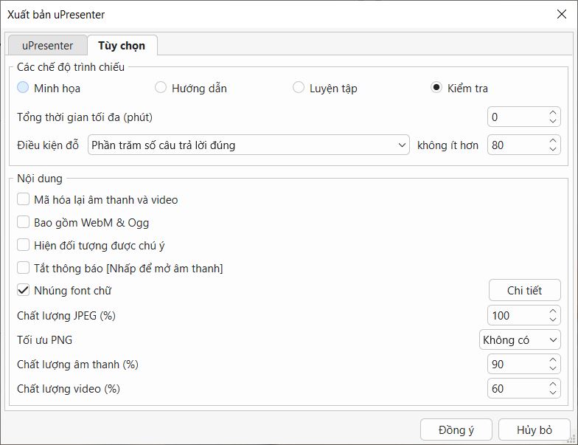Image resolution: width=578 pixels, height=445 pixels.
Task: Select the Tùy chọn tab
Action: click(x=122, y=46)
